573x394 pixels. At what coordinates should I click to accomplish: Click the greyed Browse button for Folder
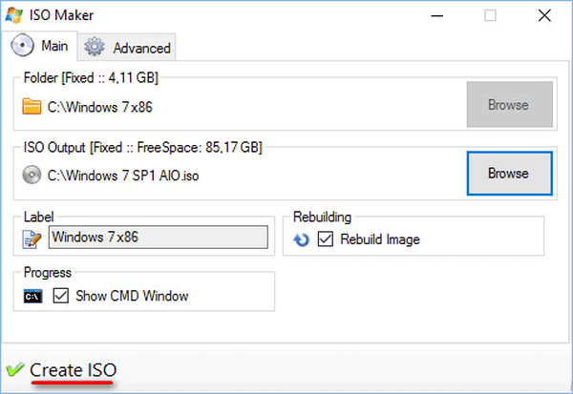point(508,105)
